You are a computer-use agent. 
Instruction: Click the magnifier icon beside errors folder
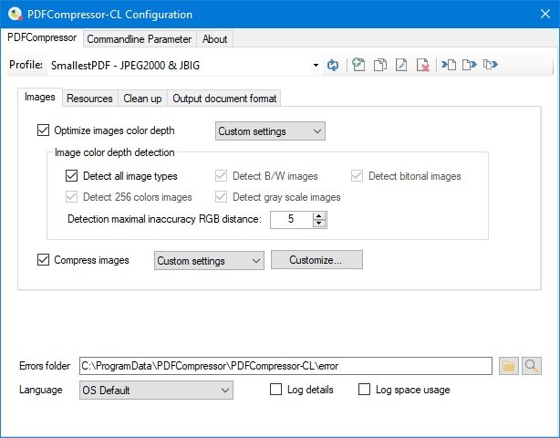point(532,366)
